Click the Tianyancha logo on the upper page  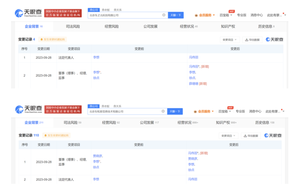click(28, 13)
